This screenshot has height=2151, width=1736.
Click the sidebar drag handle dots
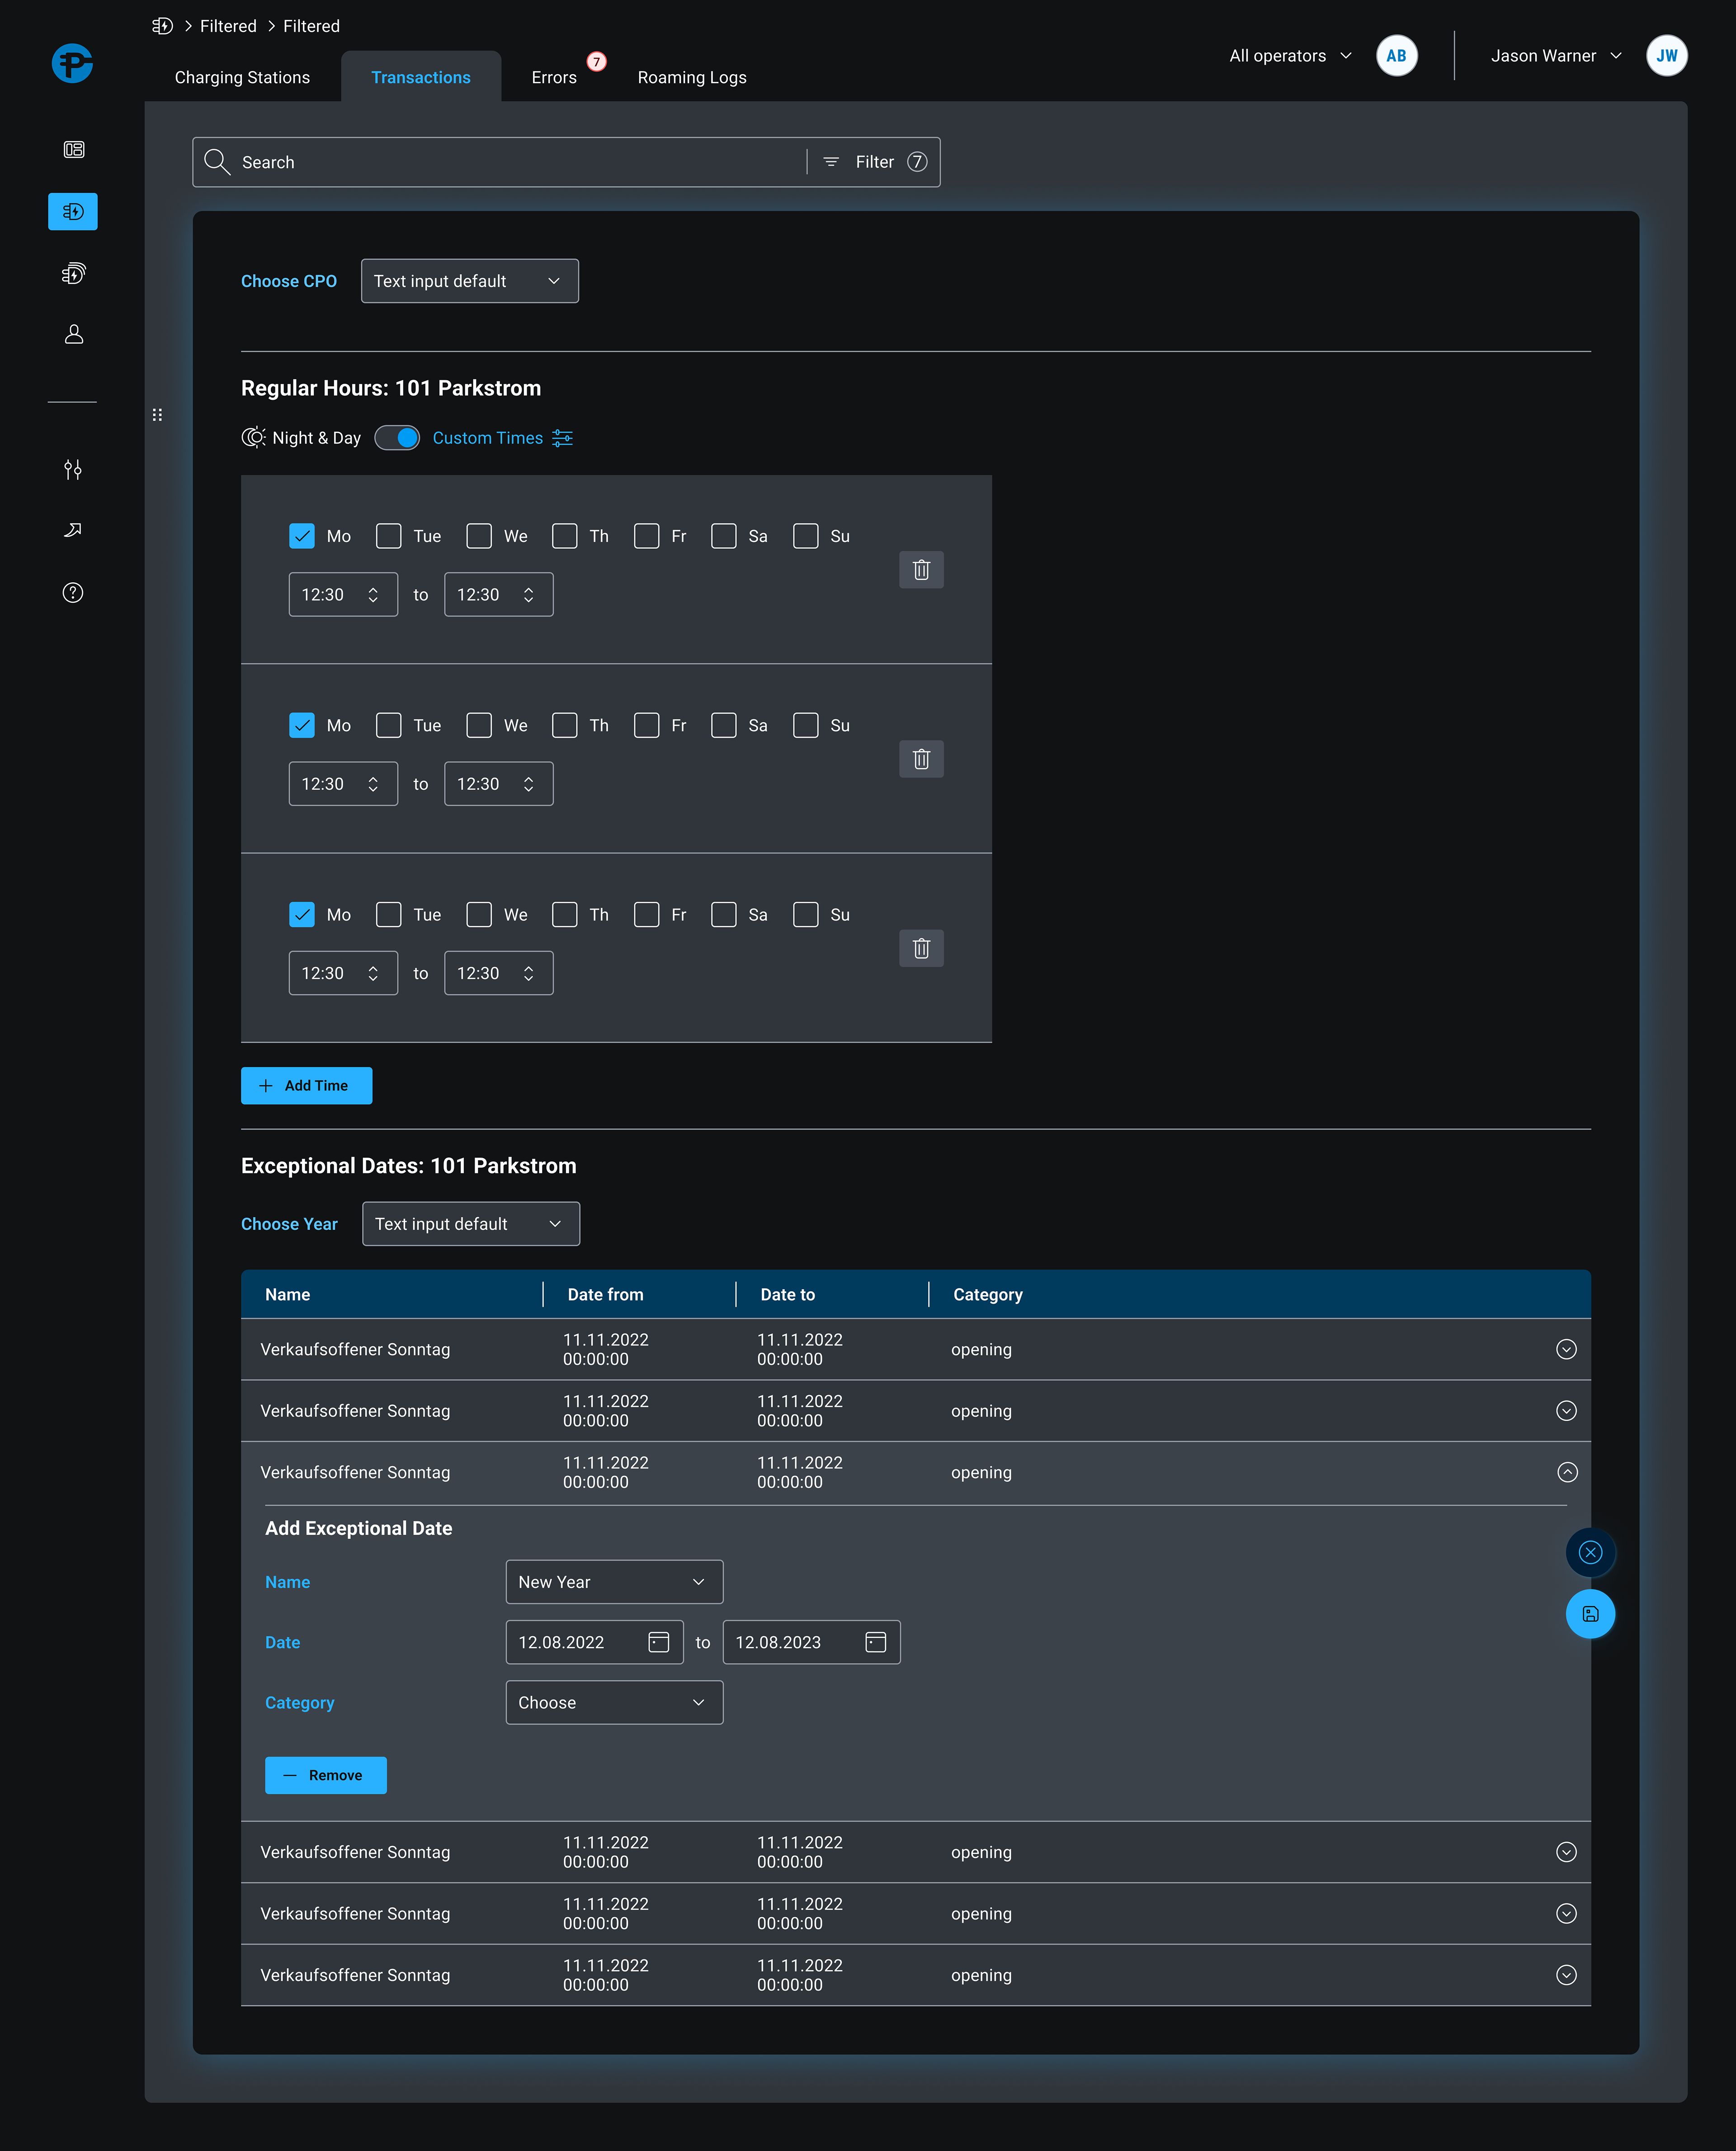pos(157,415)
